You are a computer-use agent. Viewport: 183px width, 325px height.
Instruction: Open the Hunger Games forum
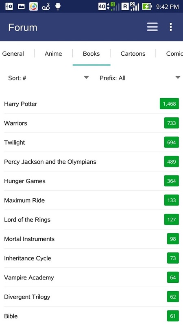[x=91, y=181]
